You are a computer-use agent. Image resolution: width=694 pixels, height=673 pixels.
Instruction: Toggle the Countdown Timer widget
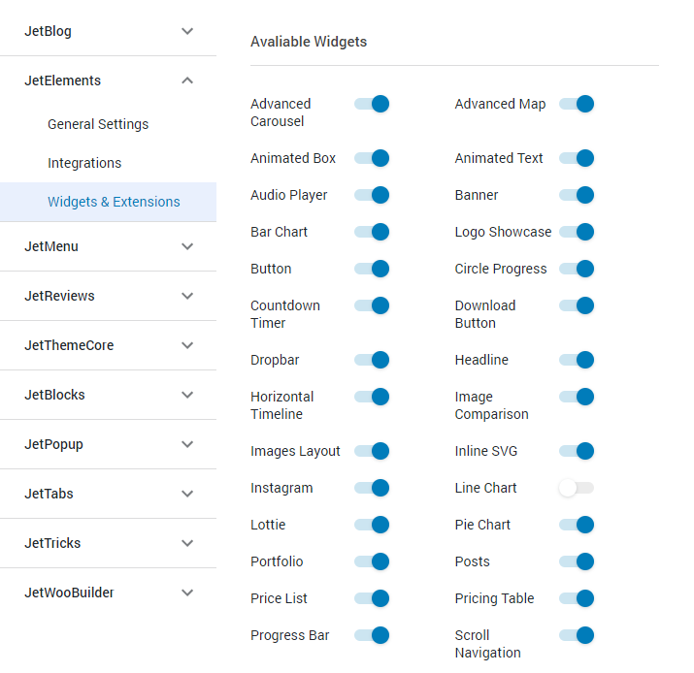pos(372,305)
